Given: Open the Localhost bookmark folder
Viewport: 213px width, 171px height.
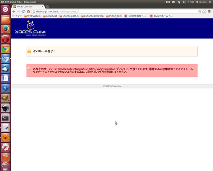Looking at the screenshot, I should pyautogui.click(x=50, y=16).
